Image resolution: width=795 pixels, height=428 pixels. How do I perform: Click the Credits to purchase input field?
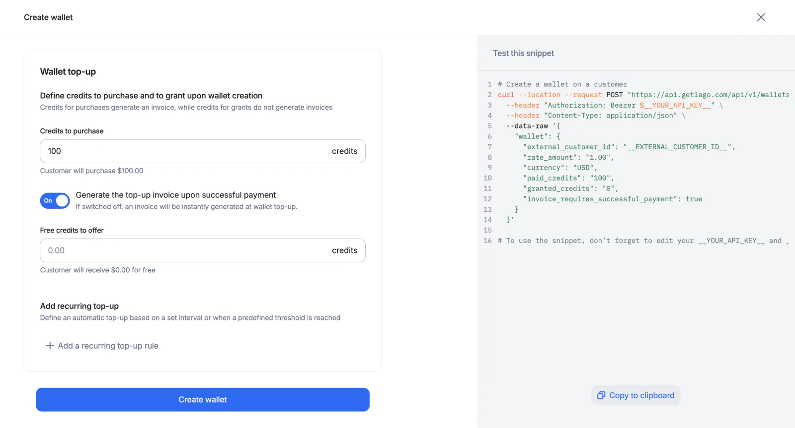click(203, 151)
